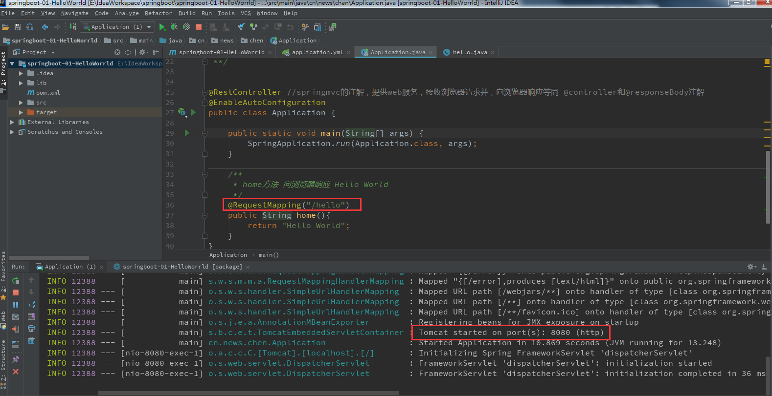The width and height of the screenshot is (772, 396).
Task: Click the yellow inspection indicator atop editor
Action: 767,62
